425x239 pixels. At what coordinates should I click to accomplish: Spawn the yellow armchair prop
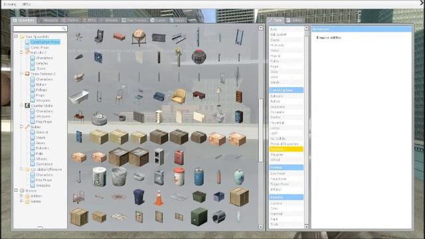(x=179, y=96)
